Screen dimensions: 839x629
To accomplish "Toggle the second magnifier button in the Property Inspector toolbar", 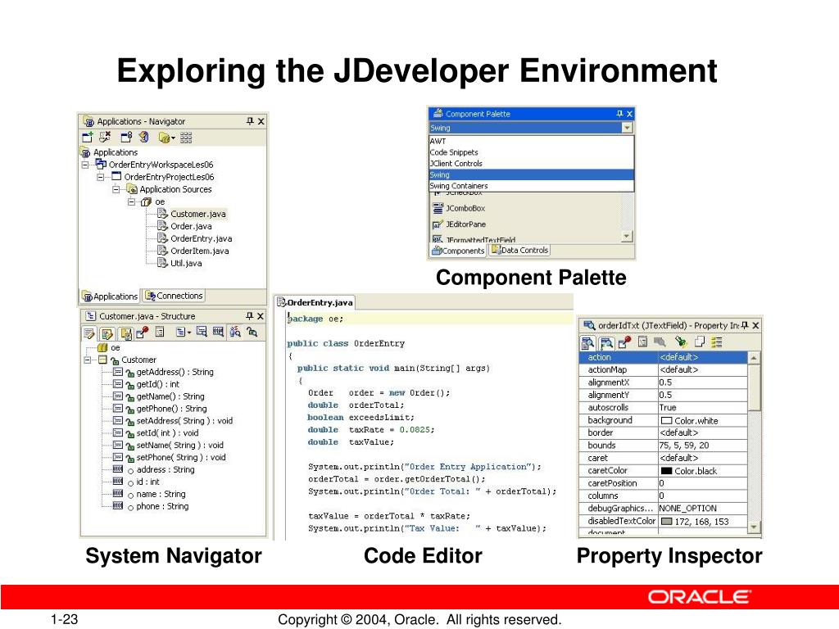I will (x=605, y=342).
